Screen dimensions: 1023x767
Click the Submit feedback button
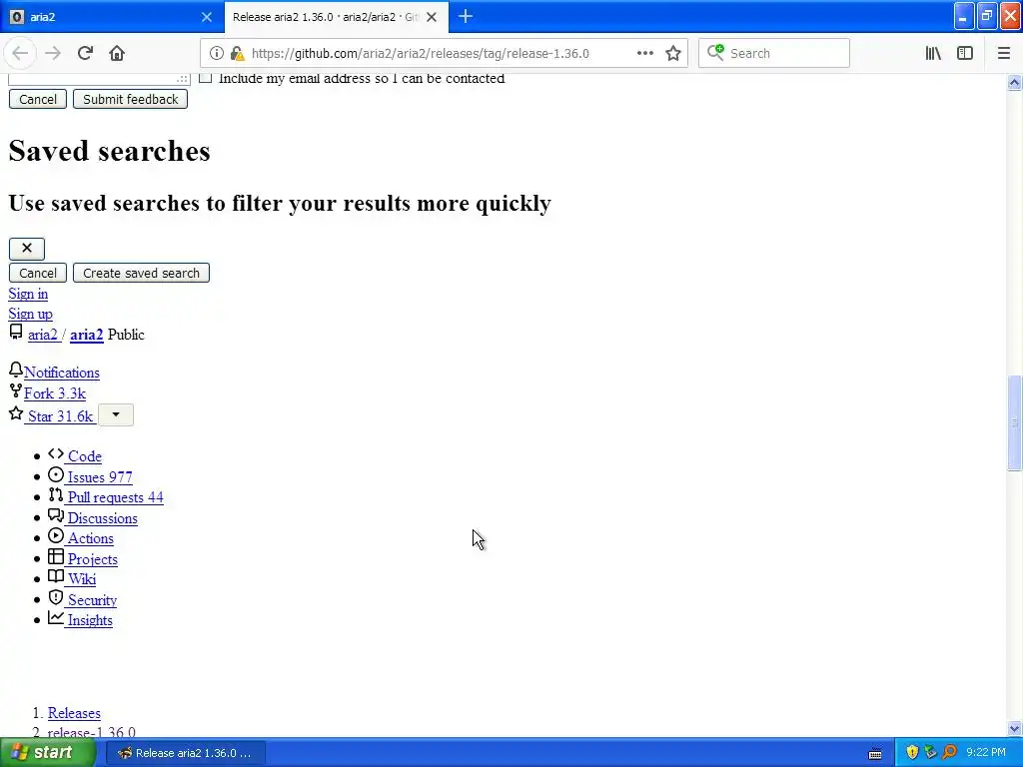[x=131, y=99]
